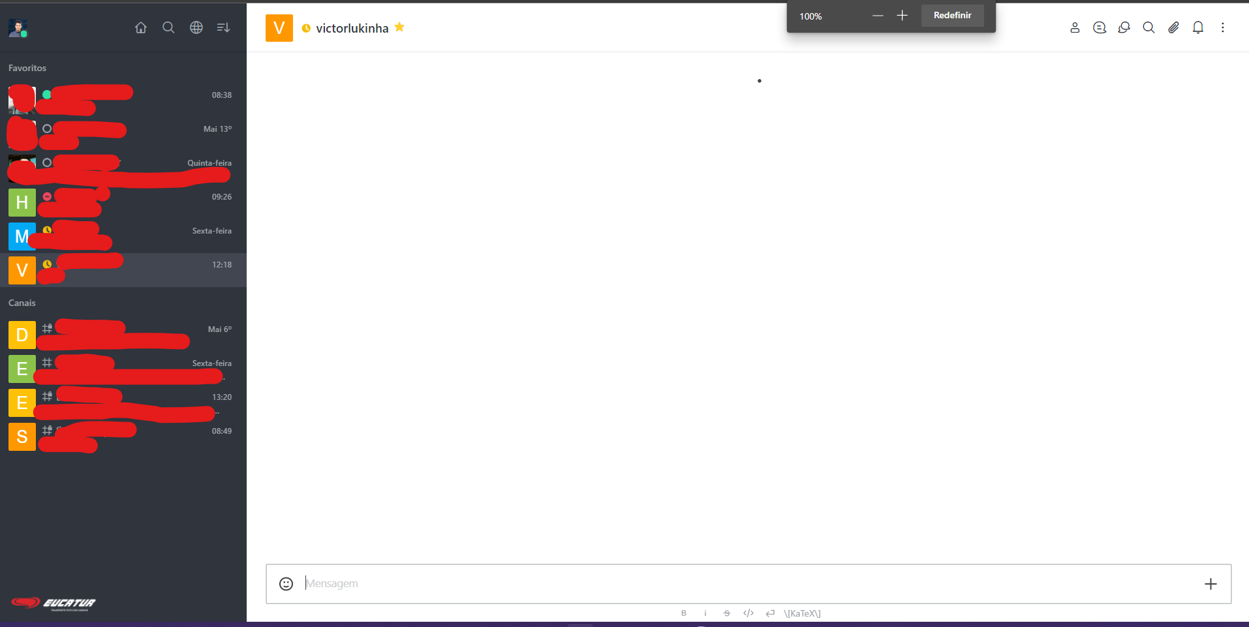The height and width of the screenshot is (627, 1249).
Task: Toggle favorite star for victorlukinha
Action: [x=399, y=27]
